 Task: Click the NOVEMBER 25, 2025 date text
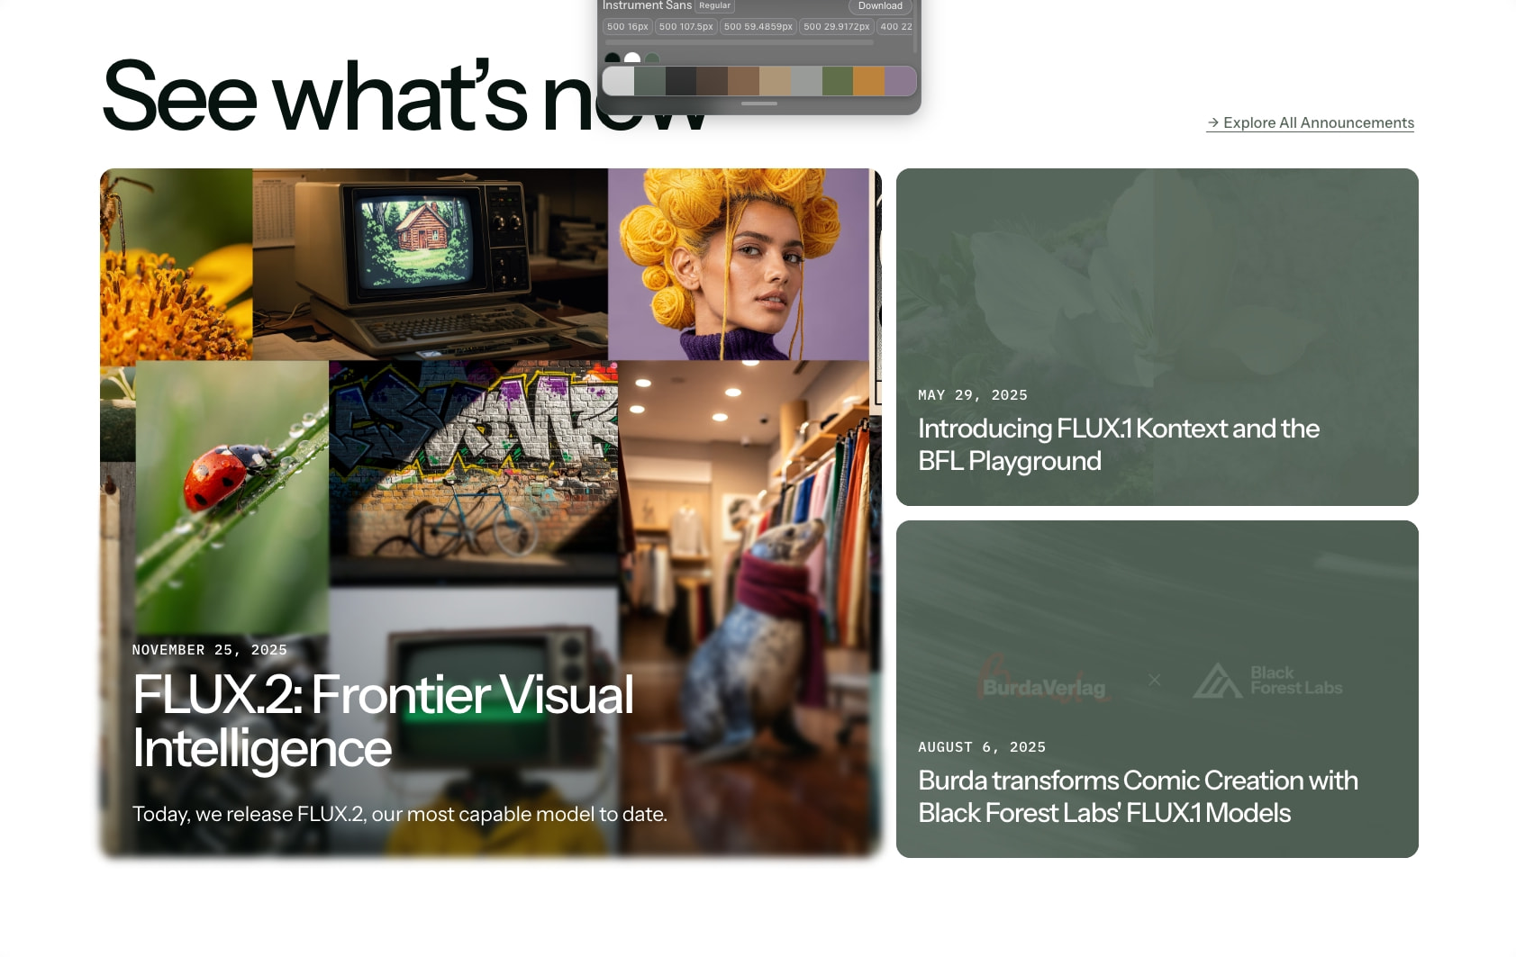click(210, 650)
